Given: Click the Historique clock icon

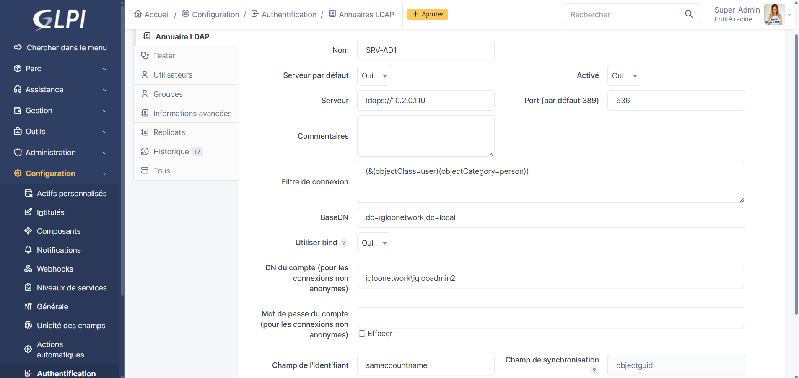Looking at the screenshot, I should [x=145, y=151].
